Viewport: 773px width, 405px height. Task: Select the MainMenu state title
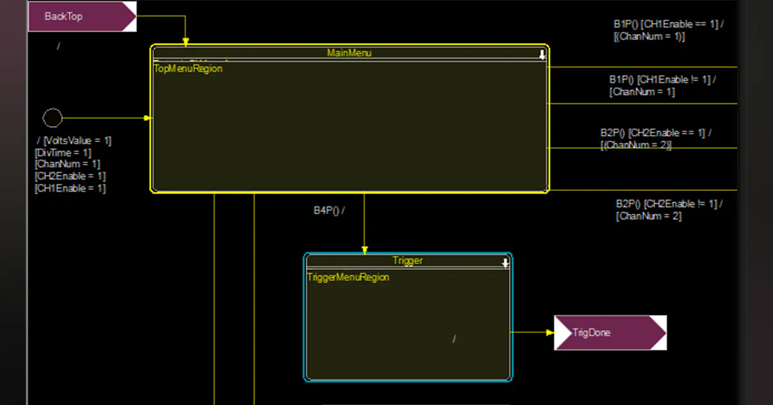pos(349,53)
